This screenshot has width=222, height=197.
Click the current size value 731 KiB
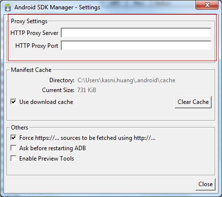click(x=87, y=90)
